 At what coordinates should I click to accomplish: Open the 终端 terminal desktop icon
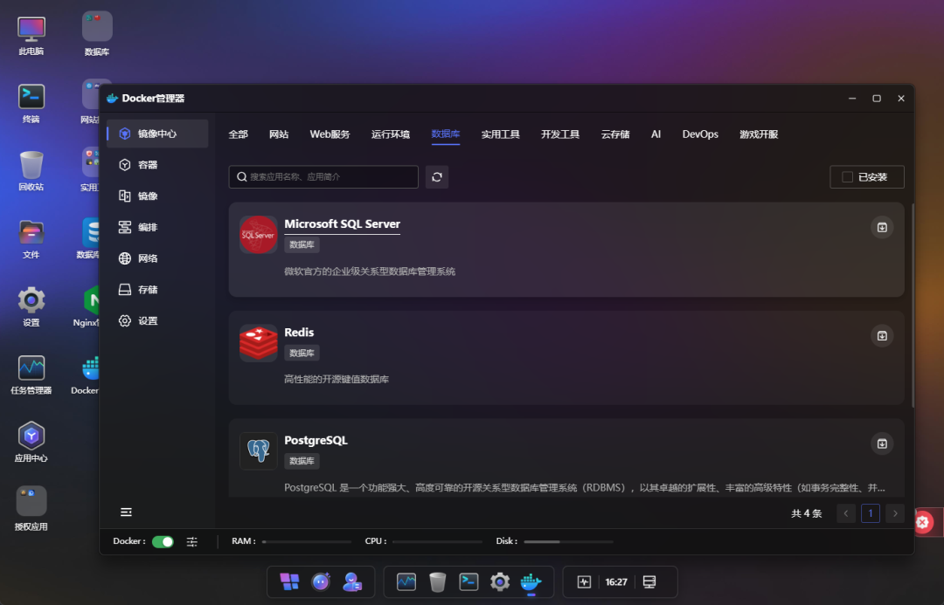click(x=31, y=104)
